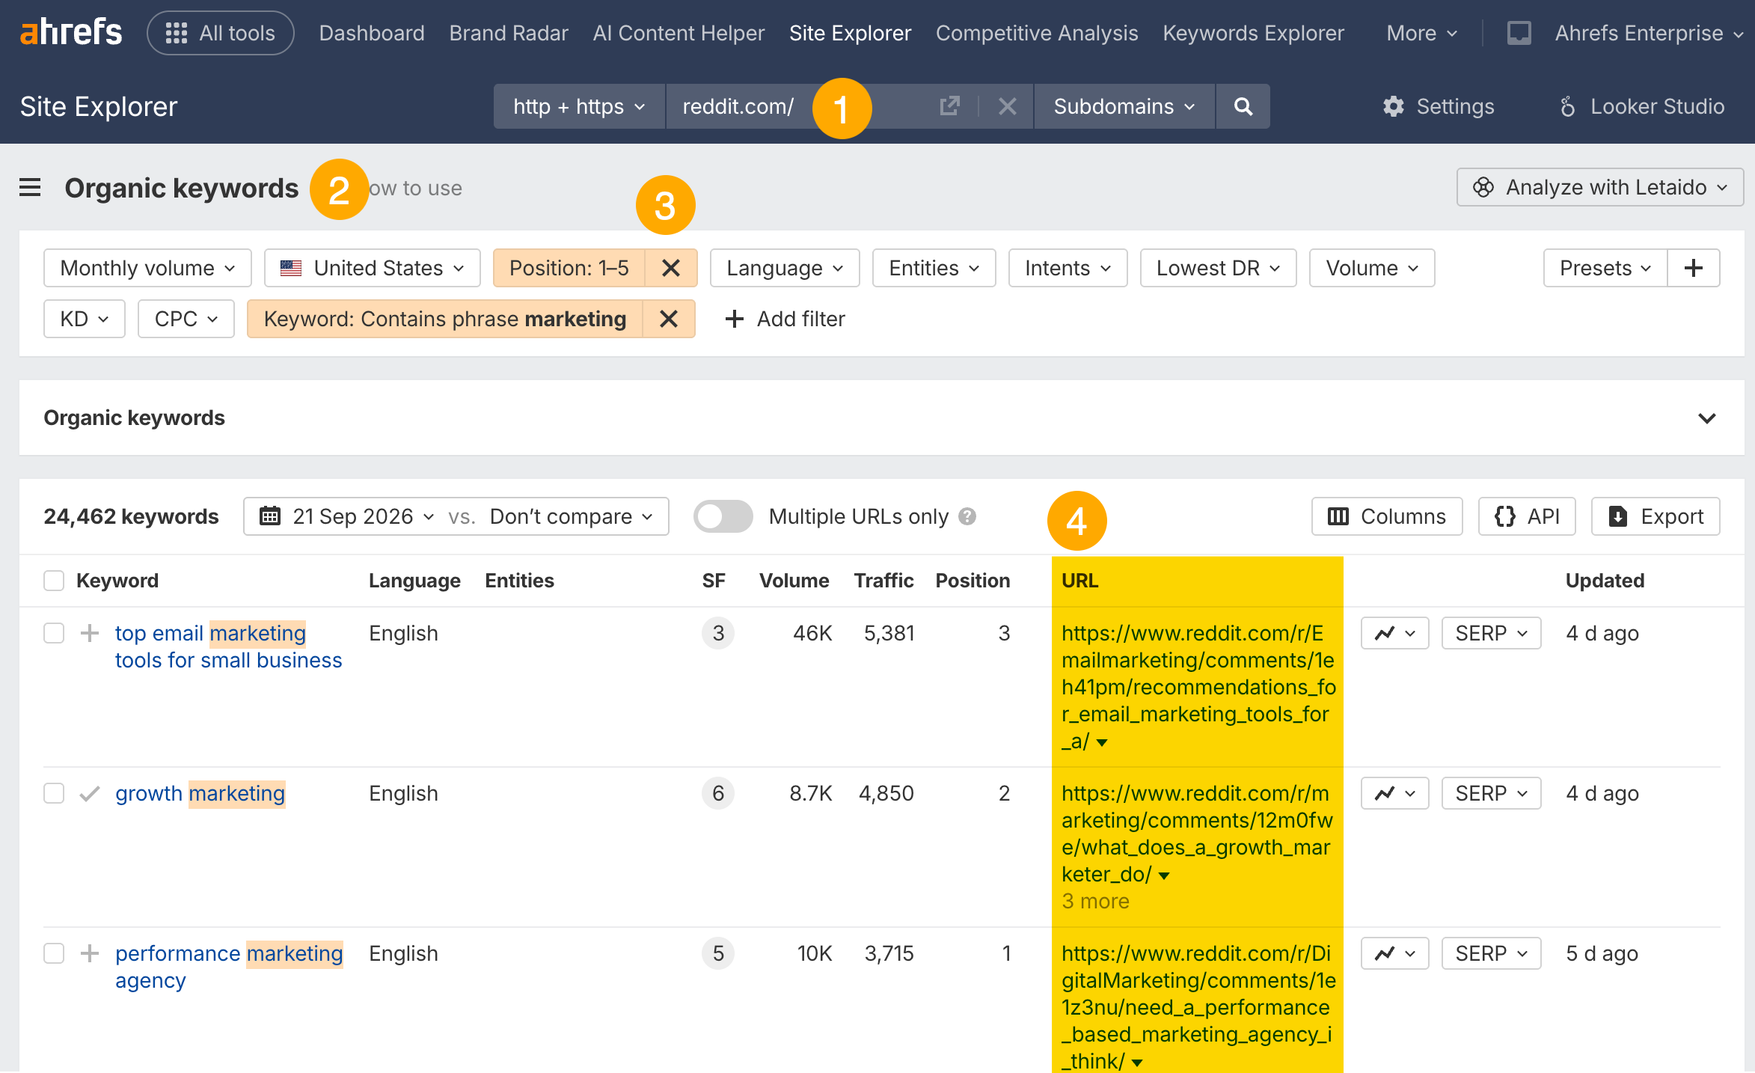The width and height of the screenshot is (1755, 1073).
Task: Open the All tools grid menu
Action: tap(221, 33)
